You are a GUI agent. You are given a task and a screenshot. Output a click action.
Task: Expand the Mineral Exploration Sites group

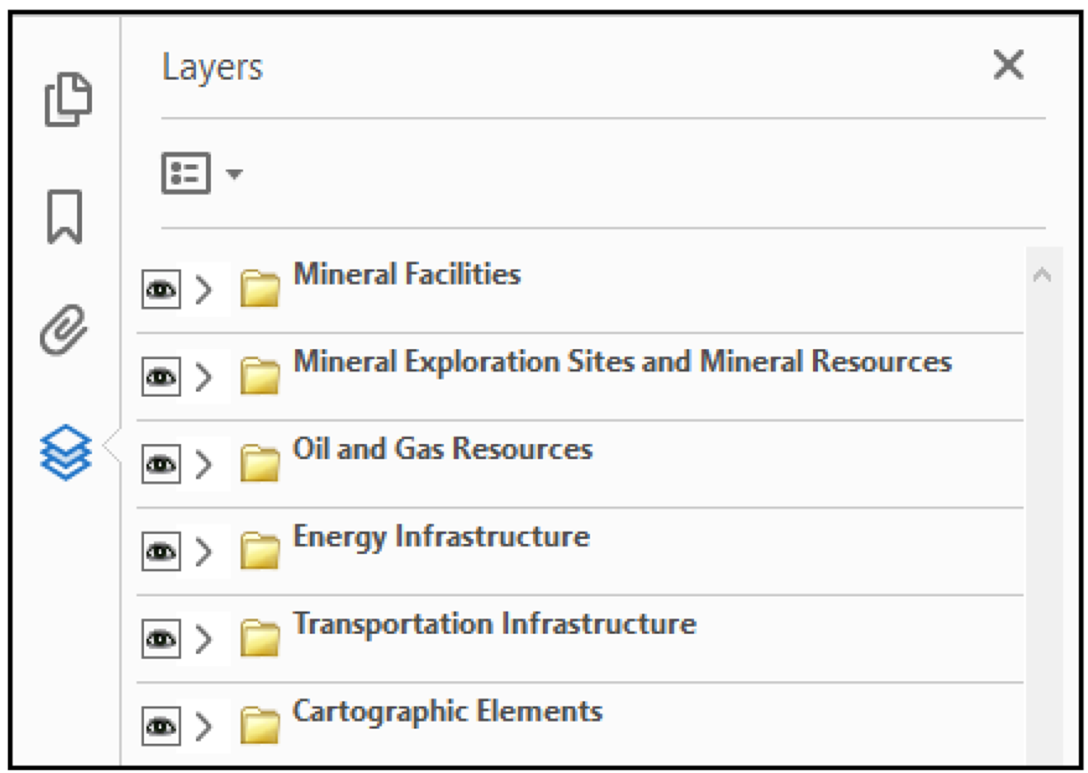204,377
